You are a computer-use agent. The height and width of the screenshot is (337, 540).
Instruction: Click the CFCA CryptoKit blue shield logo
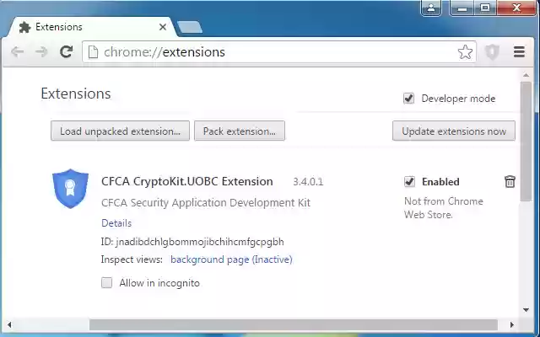(70, 189)
